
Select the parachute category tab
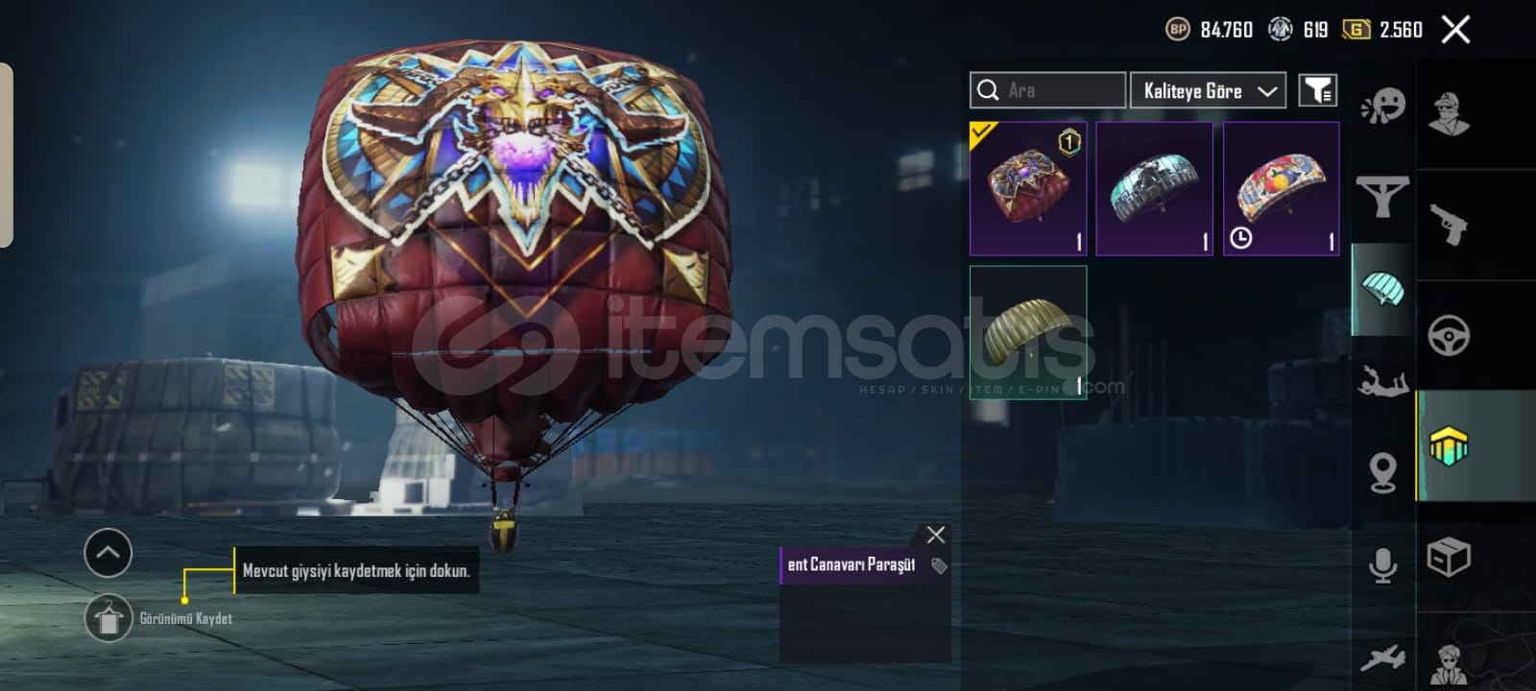(x=1382, y=289)
